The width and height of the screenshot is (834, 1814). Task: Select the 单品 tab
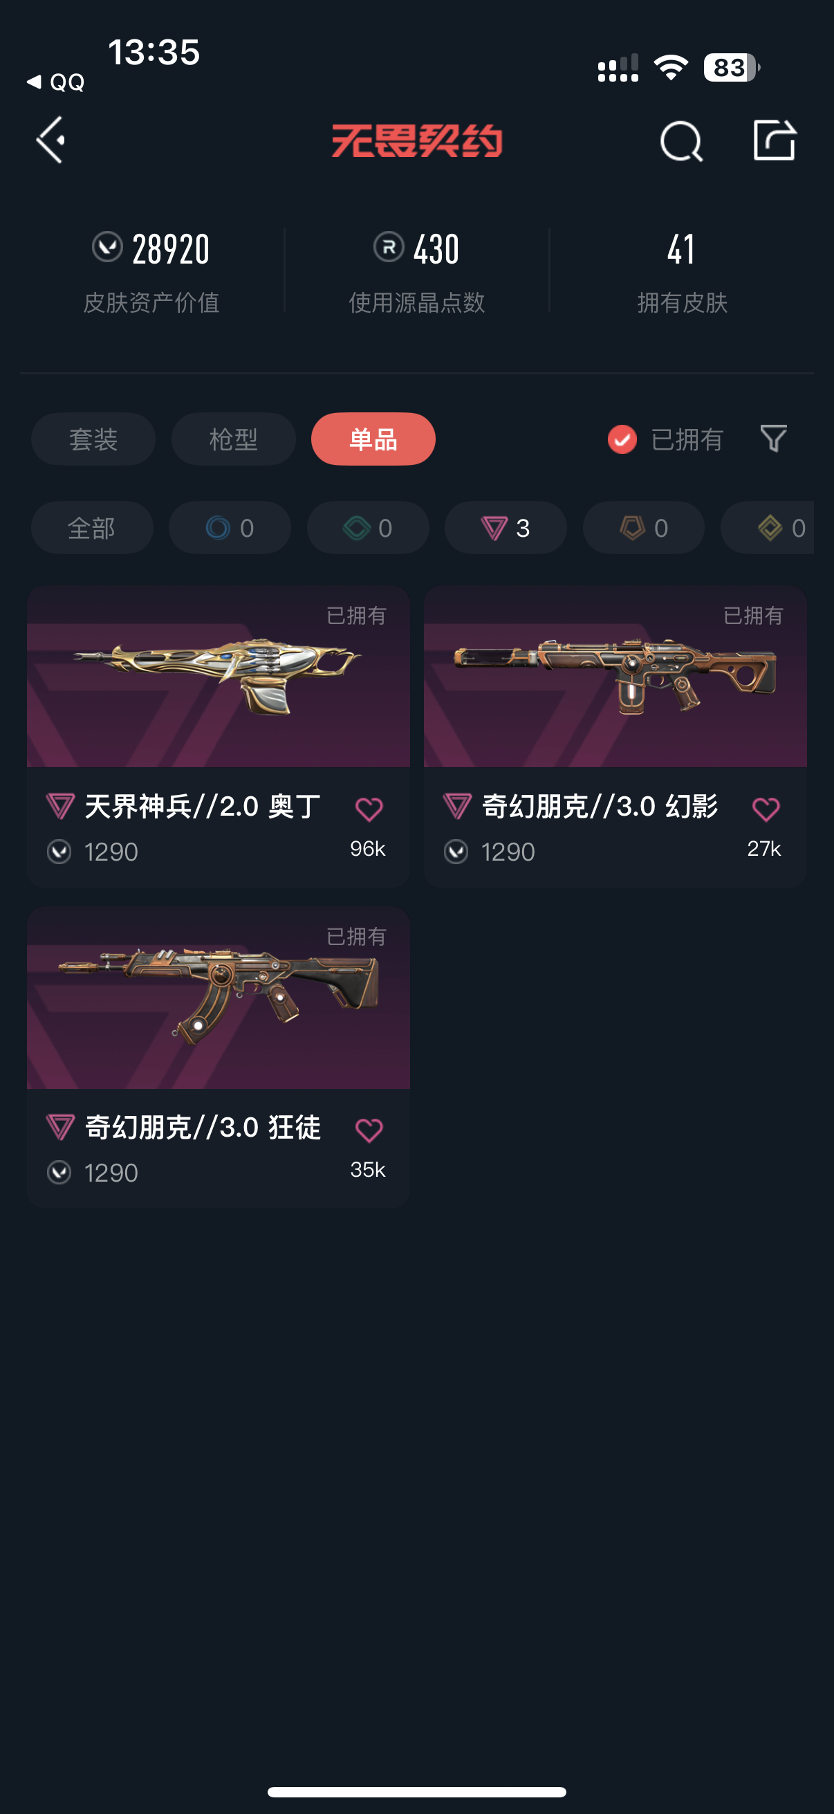tap(373, 439)
